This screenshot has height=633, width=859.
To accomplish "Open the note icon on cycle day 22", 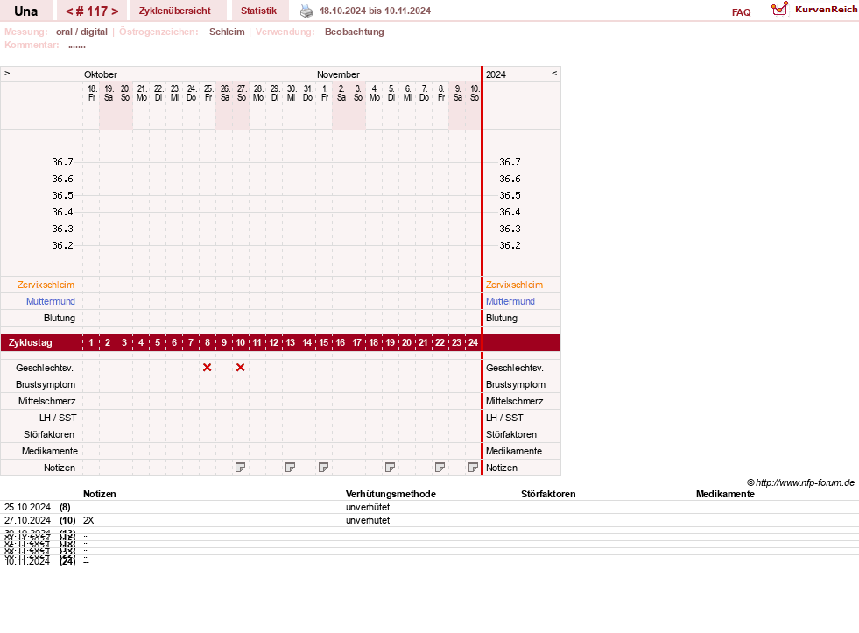I will coord(440,467).
